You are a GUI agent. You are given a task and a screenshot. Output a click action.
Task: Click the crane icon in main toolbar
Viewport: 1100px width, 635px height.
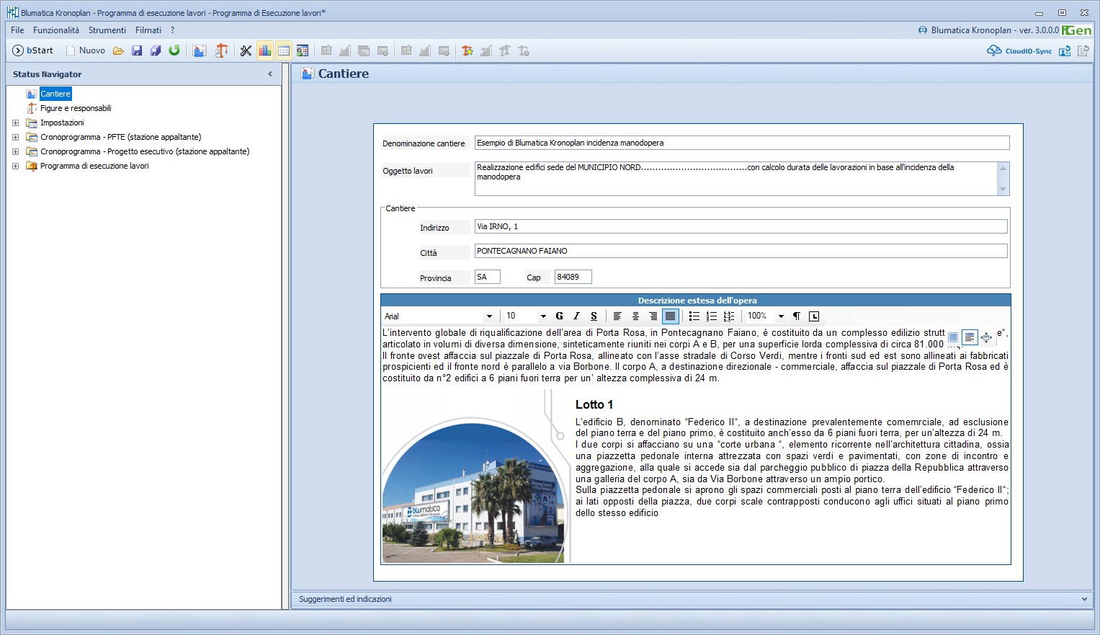222,50
